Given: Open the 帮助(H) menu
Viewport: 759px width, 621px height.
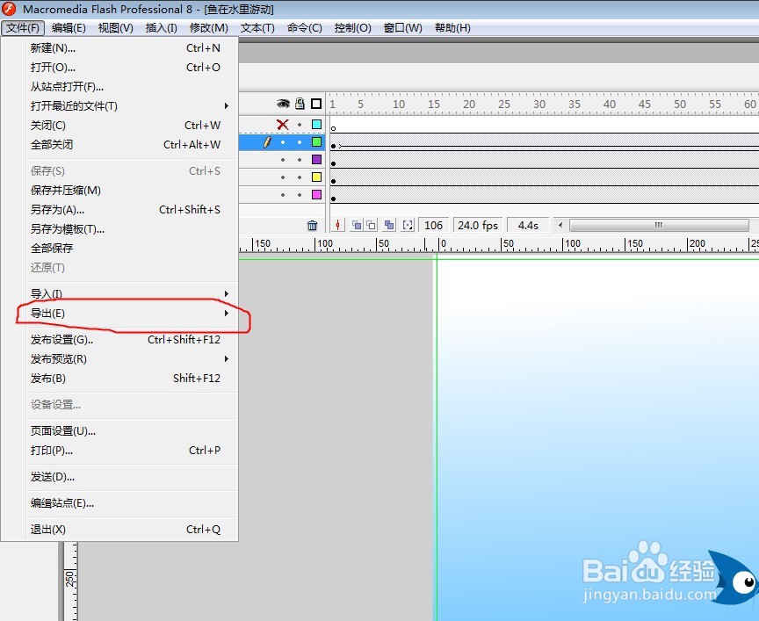Looking at the screenshot, I should tap(452, 28).
